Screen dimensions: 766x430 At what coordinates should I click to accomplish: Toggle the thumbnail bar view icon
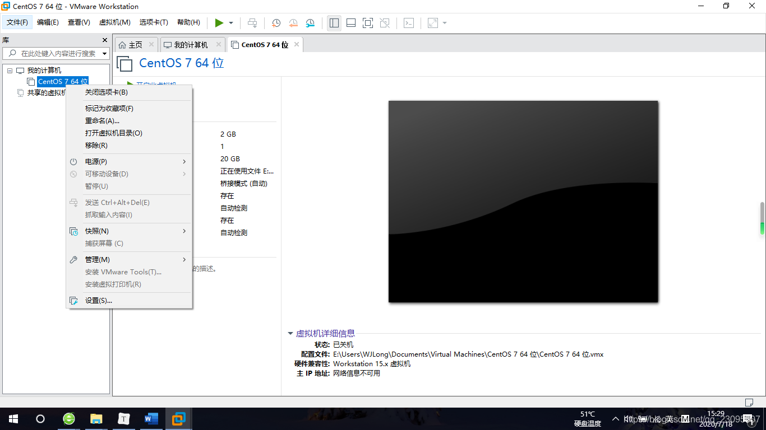click(x=351, y=23)
